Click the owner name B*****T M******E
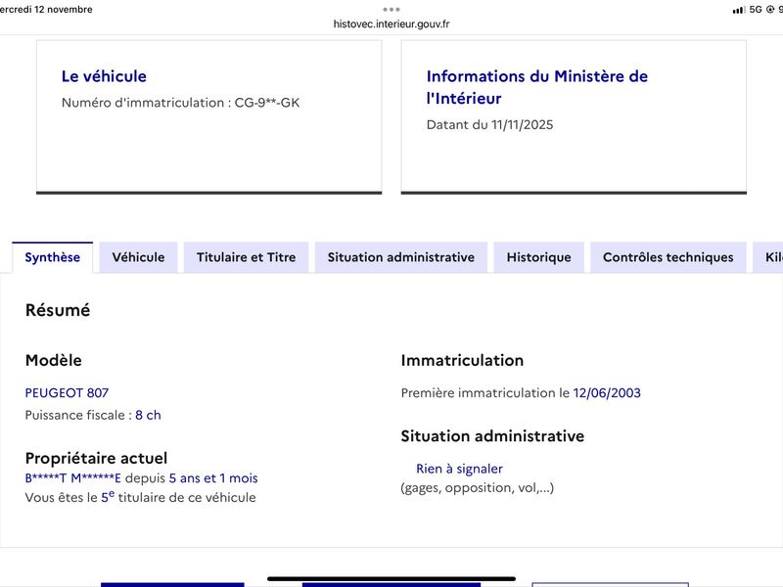Screen dimensions: 783x587 click(x=72, y=478)
